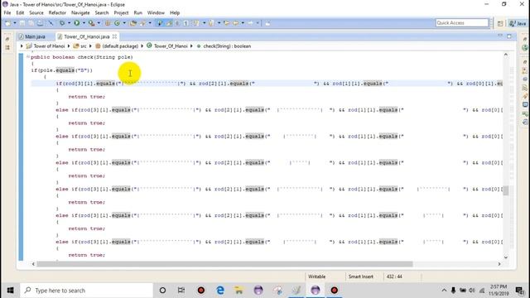Click the Writable status bar entry

point(316,276)
